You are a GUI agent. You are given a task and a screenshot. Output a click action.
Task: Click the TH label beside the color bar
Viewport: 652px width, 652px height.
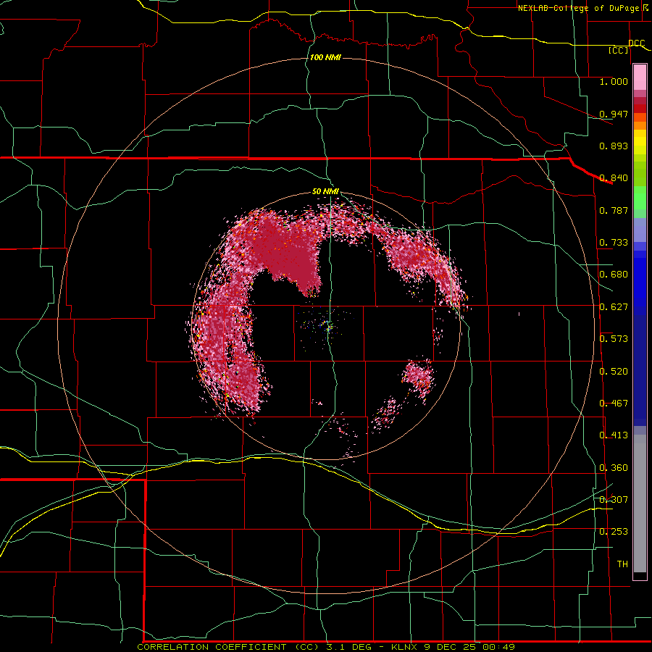click(x=622, y=564)
